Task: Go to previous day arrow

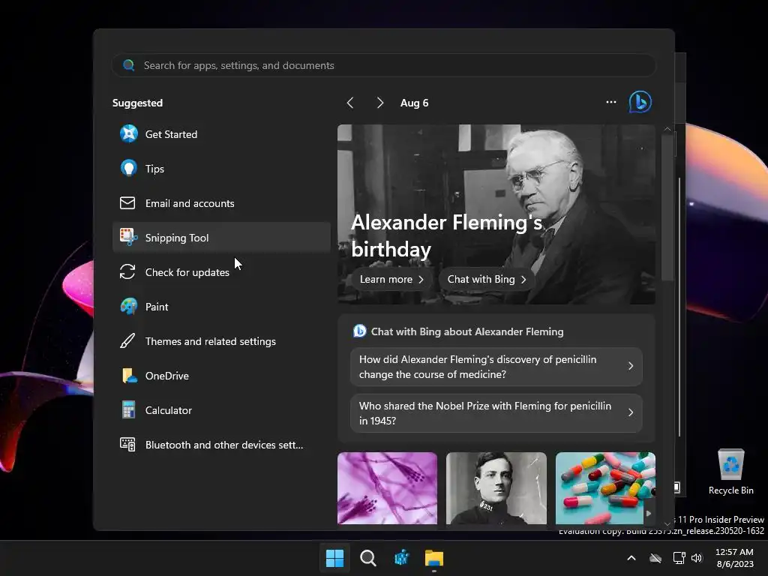Action: point(349,102)
